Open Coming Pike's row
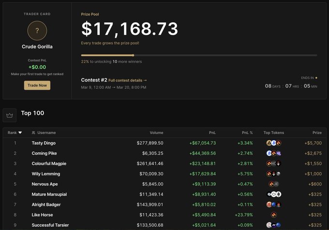Viewport: 329px width, 230px height. coord(164,153)
